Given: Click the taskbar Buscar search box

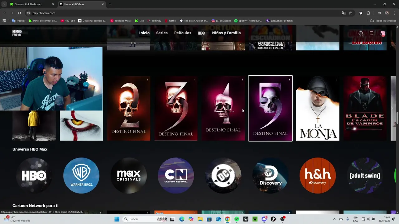Looking at the screenshot, I should point(145,219).
